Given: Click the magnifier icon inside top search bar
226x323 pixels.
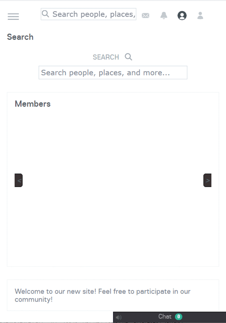Looking at the screenshot, I should 45,14.
